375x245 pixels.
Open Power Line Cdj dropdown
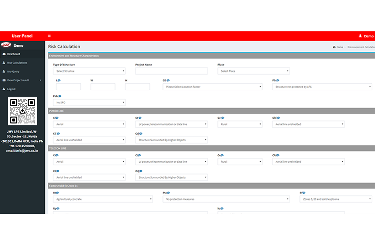pyautogui.click(x=172, y=140)
